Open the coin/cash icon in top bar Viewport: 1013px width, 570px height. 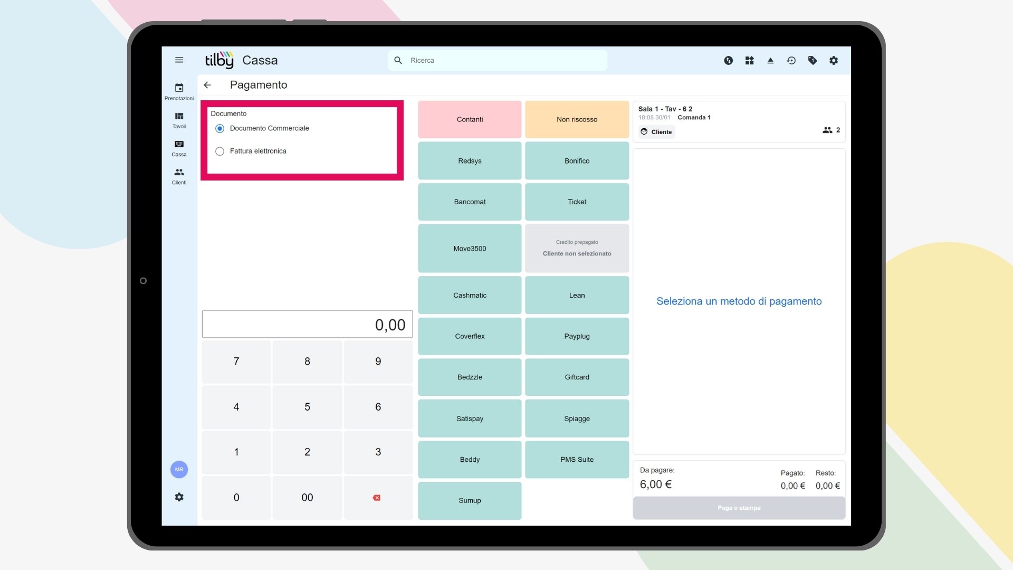728,60
